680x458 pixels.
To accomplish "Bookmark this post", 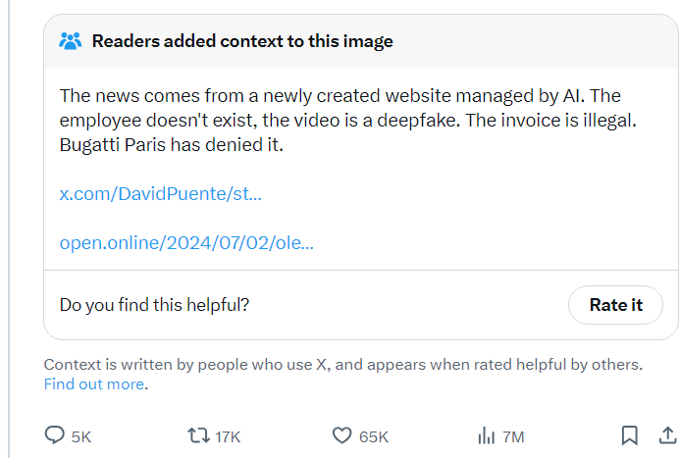I will point(629,435).
